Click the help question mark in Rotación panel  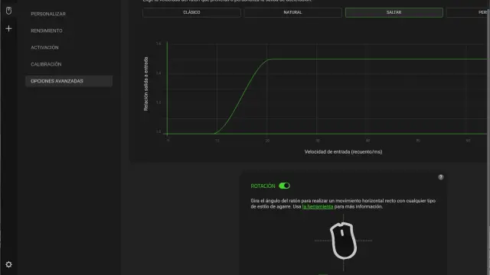[x=441, y=177]
